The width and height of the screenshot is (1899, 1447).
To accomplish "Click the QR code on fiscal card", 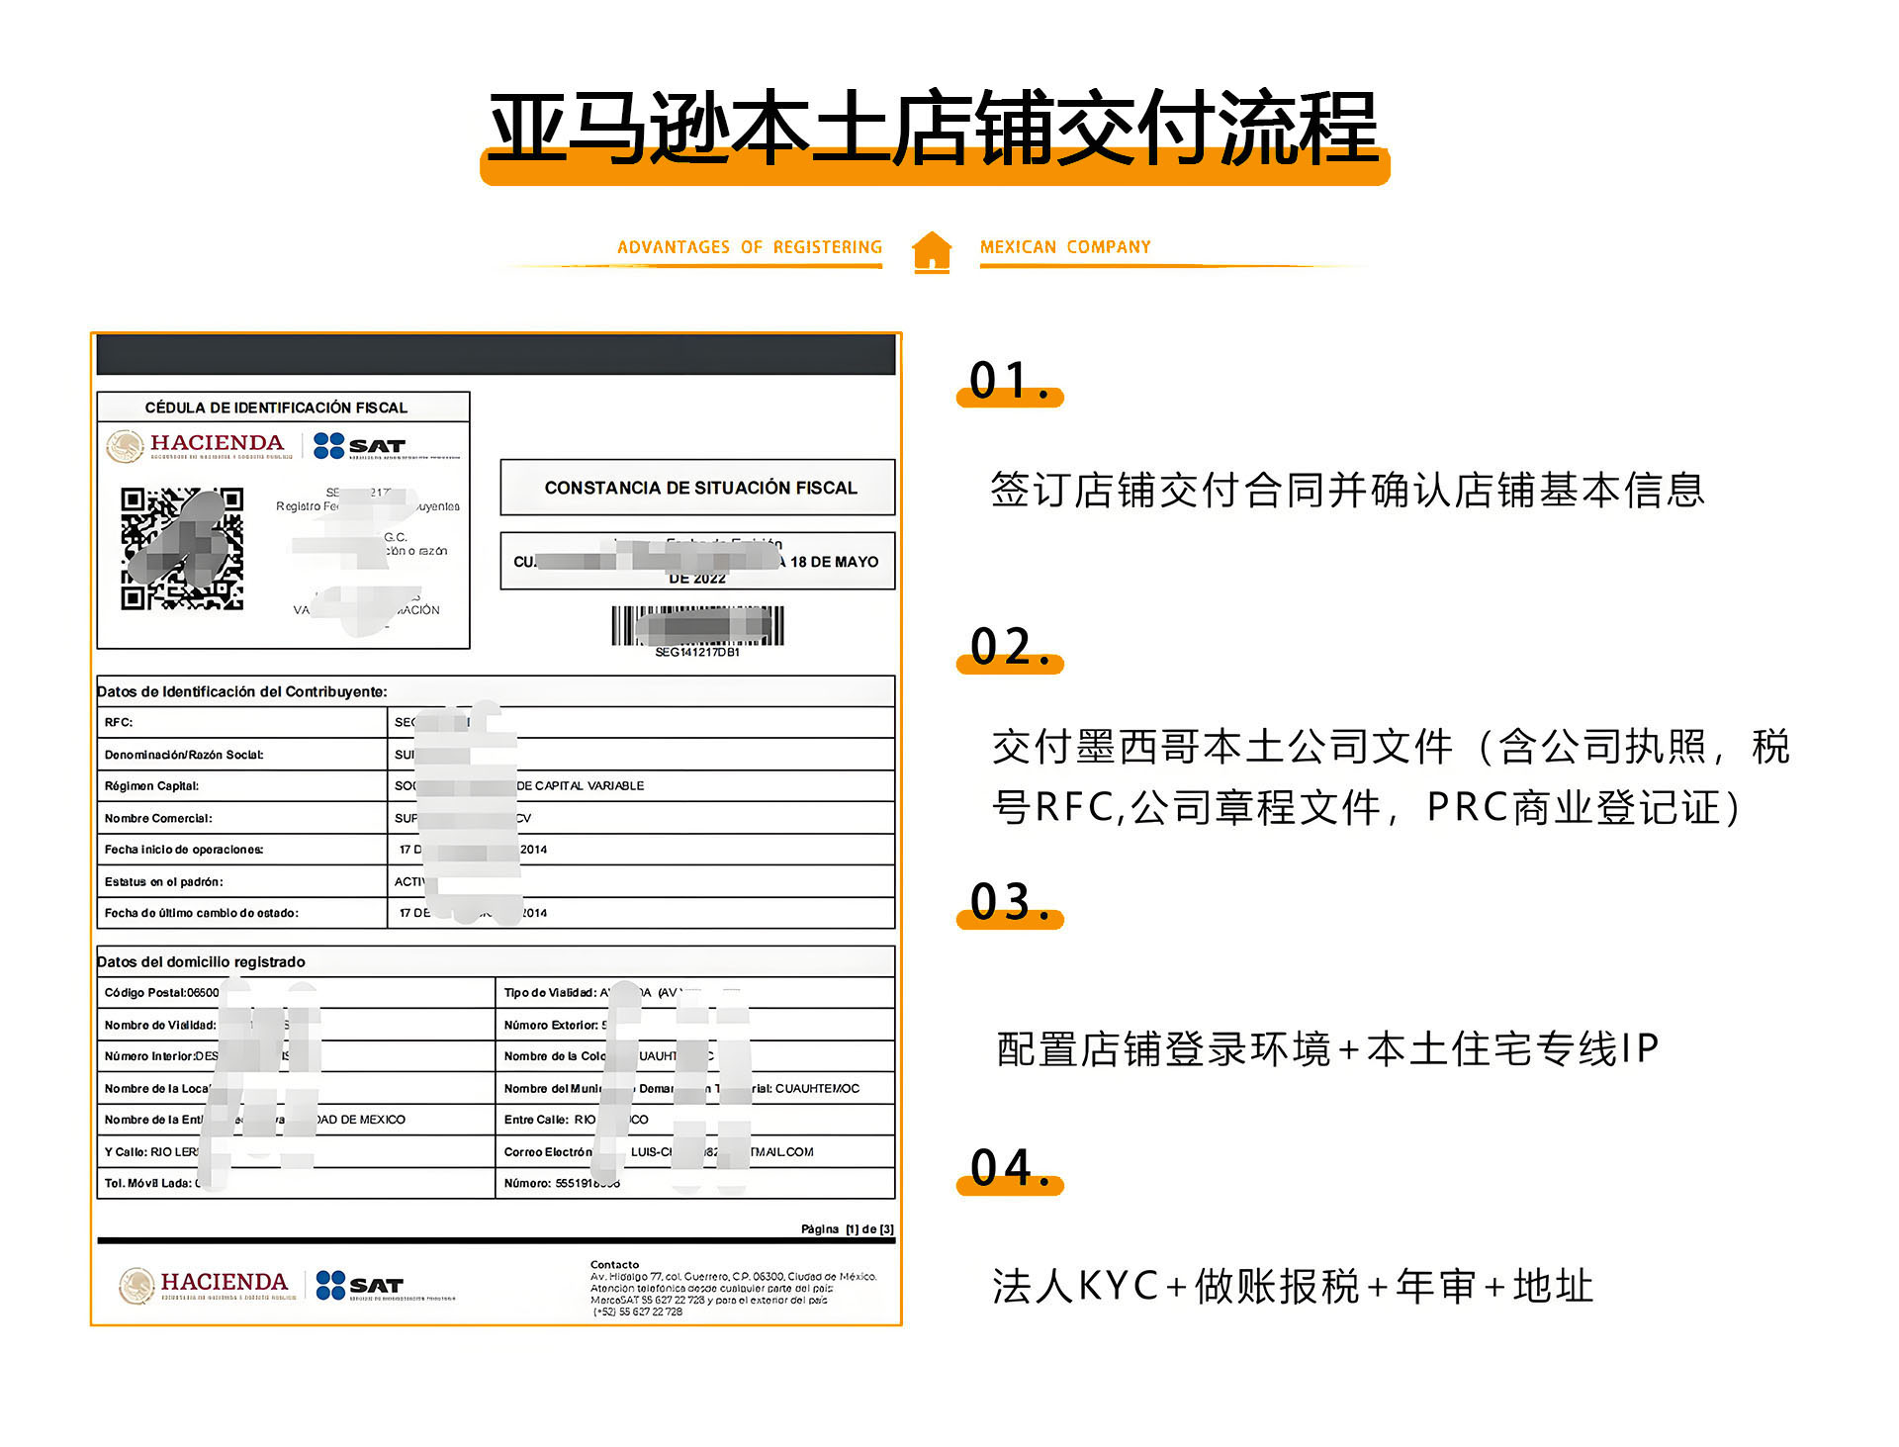I will 182,548.
